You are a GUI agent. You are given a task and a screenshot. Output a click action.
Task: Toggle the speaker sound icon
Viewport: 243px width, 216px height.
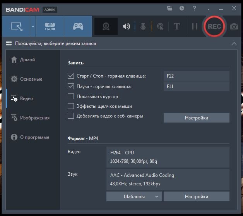127,26
